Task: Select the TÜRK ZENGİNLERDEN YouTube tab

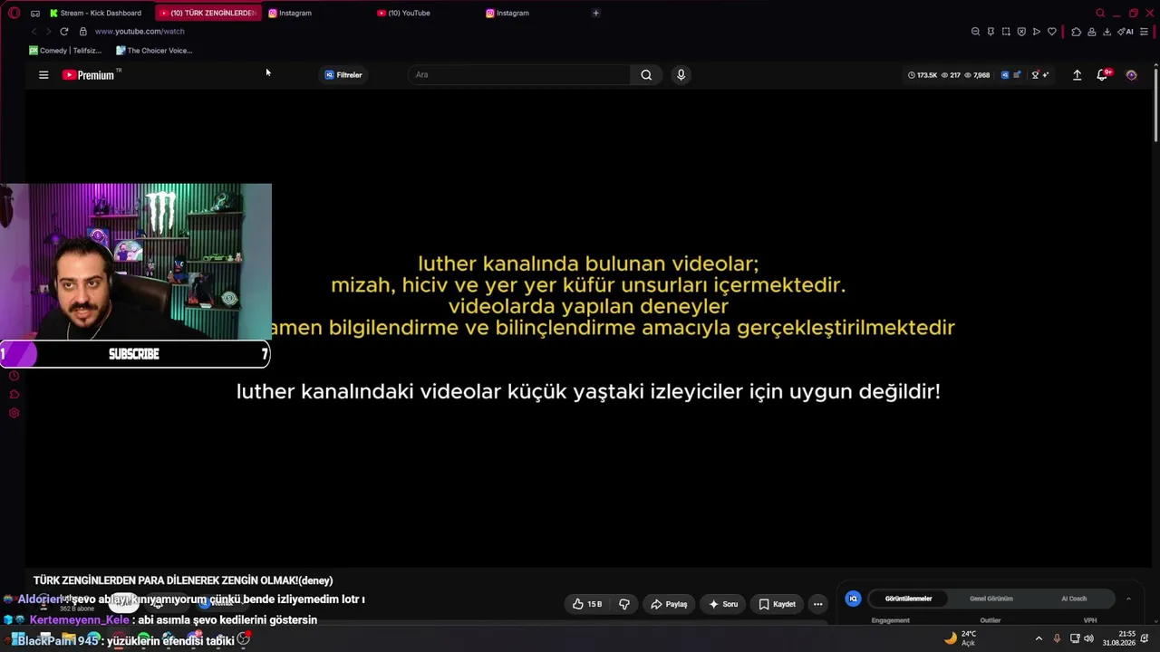Action: pyautogui.click(x=208, y=13)
